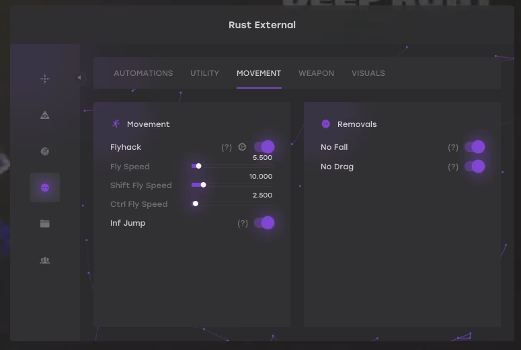Screen dimensions: 521x350
Task: Select the spiral radar sidebar icon
Action: pos(45,151)
